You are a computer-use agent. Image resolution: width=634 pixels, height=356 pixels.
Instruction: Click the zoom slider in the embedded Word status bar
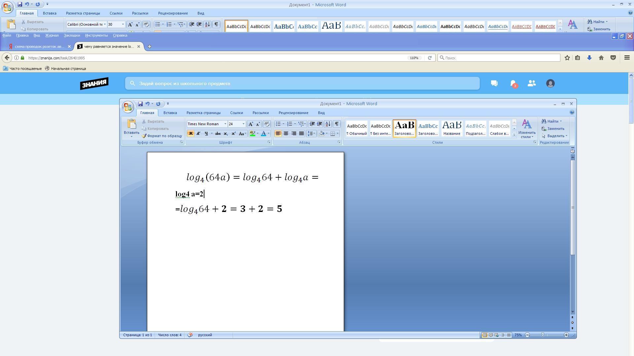point(543,335)
